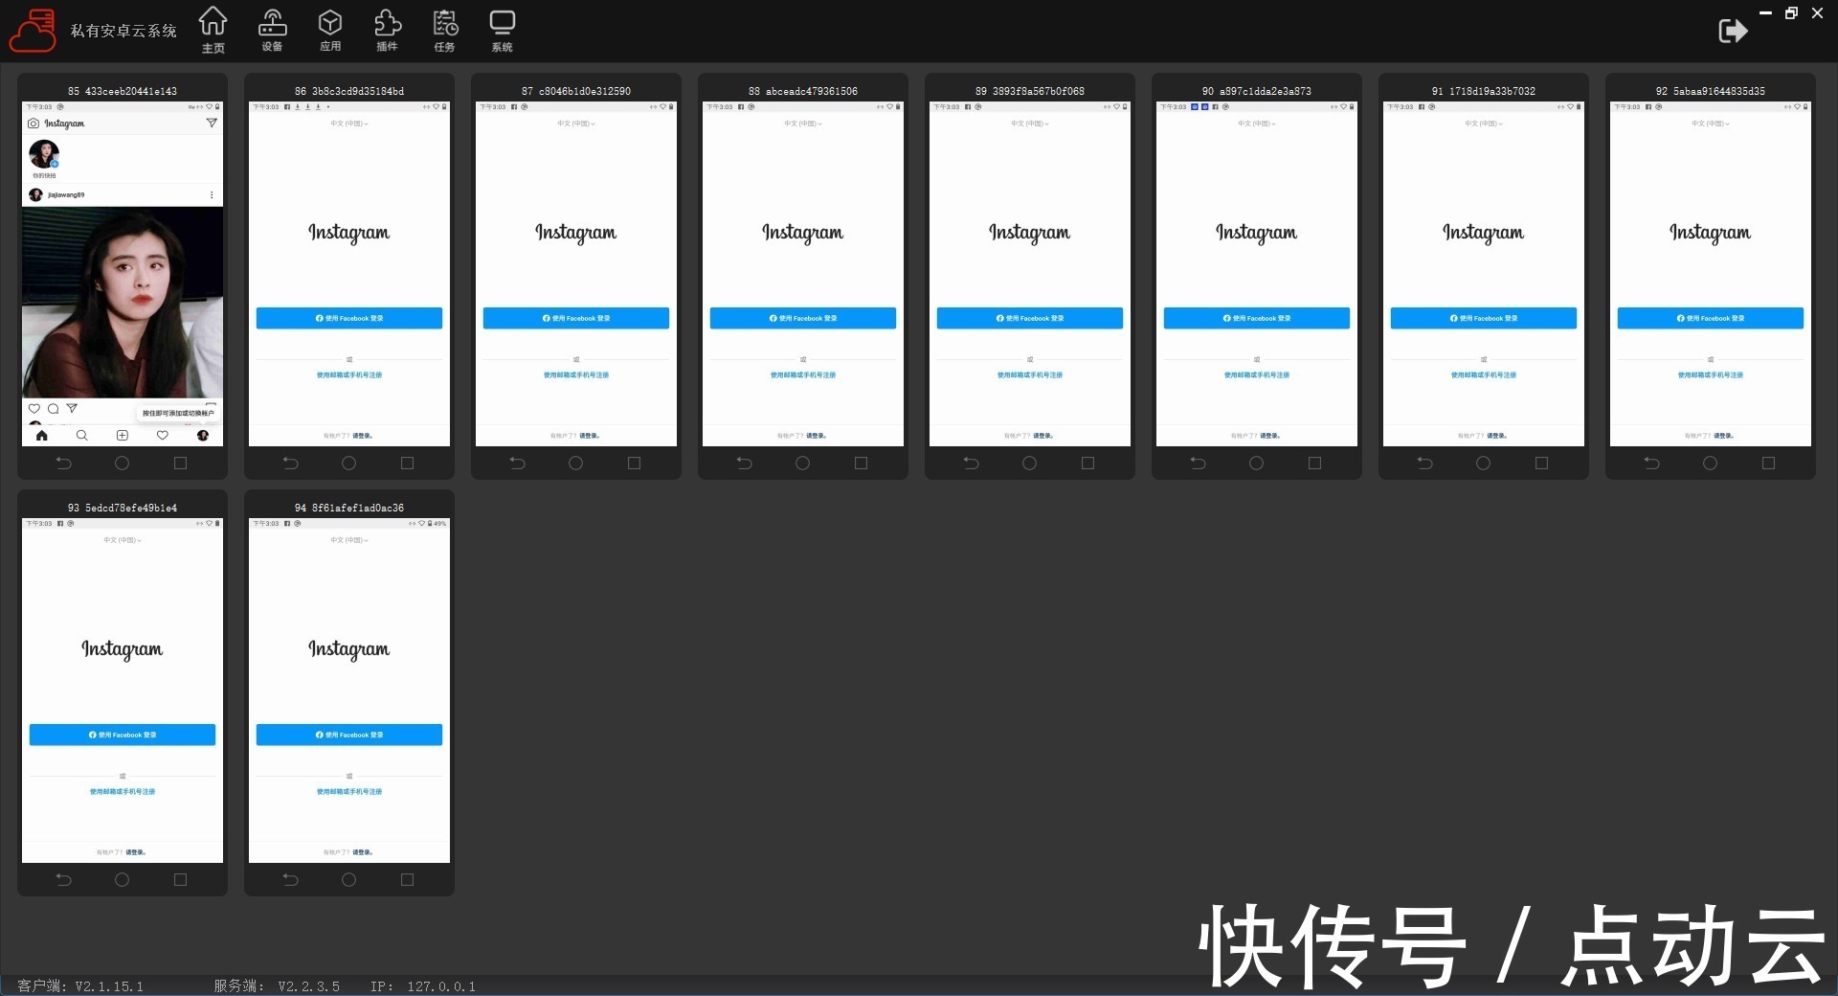Tap Instagram home tab icon on device 85
The height and width of the screenshot is (996, 1838).
pyautogui.click(x=41, y=435)
